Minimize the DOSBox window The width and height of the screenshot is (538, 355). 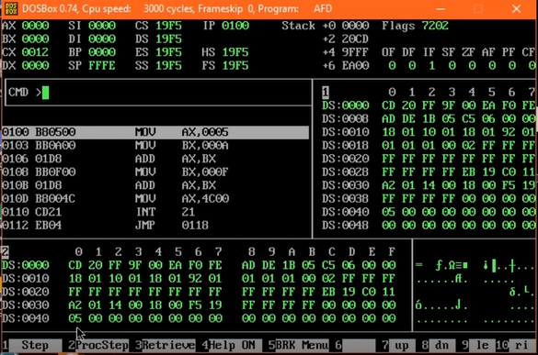pyautogui.click(x=441, y=9)
